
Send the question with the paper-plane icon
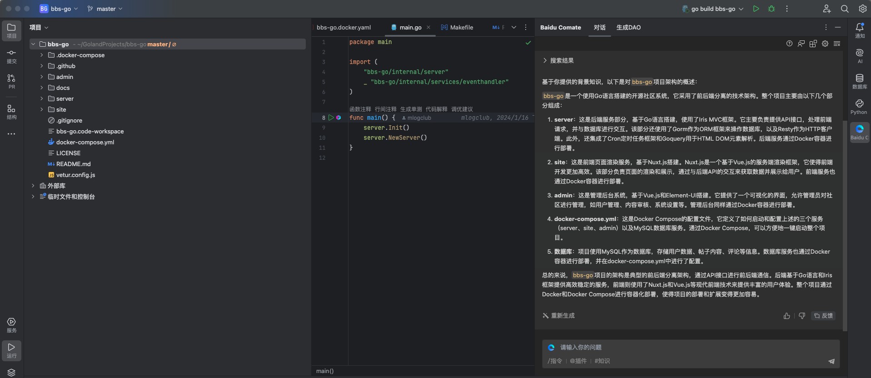pos(831,361)
